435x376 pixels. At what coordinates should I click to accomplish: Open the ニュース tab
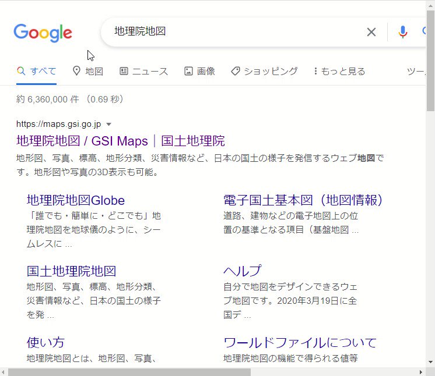[143, 72]
